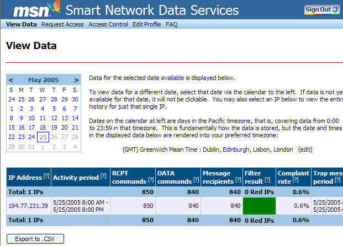Screen dimensions: 343x246
Task: Open help for DATA commands column
Action: pos(196,180)
